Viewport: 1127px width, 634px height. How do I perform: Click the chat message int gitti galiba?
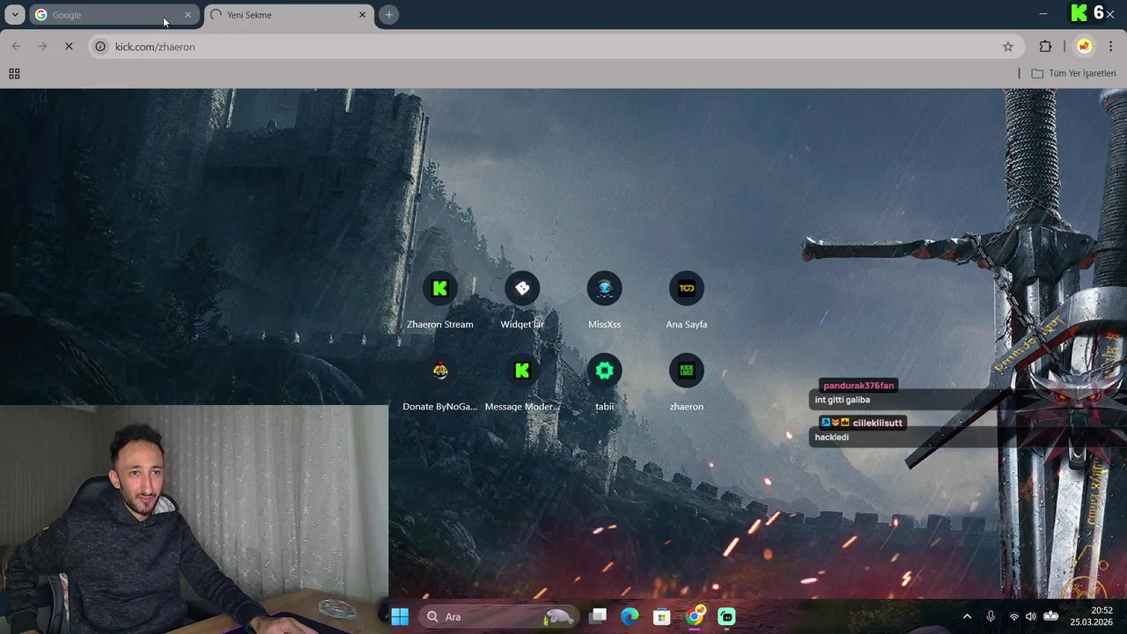(843, 400)
